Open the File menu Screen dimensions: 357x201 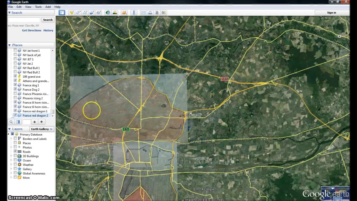click(x=10, y=7)
